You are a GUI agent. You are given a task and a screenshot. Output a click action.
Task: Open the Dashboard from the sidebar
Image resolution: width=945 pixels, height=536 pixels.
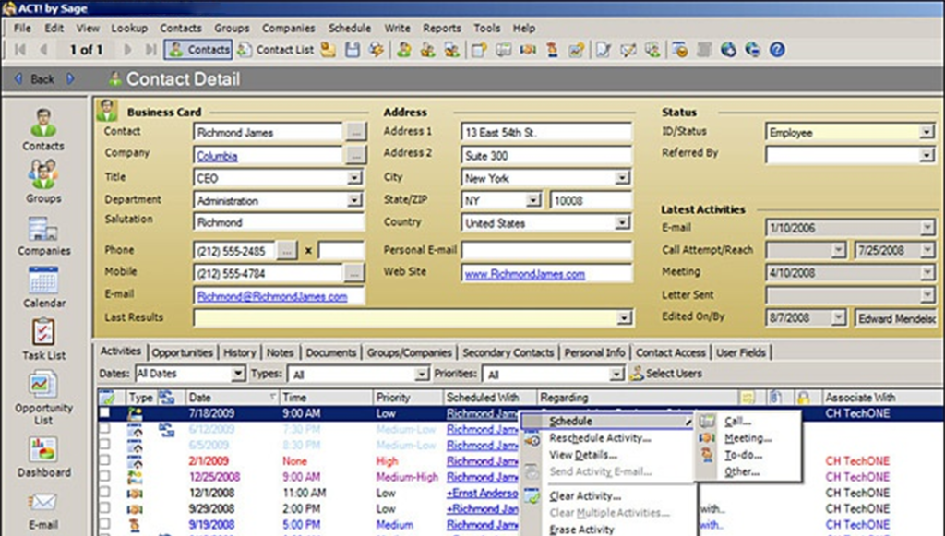(x=43, y=457)
